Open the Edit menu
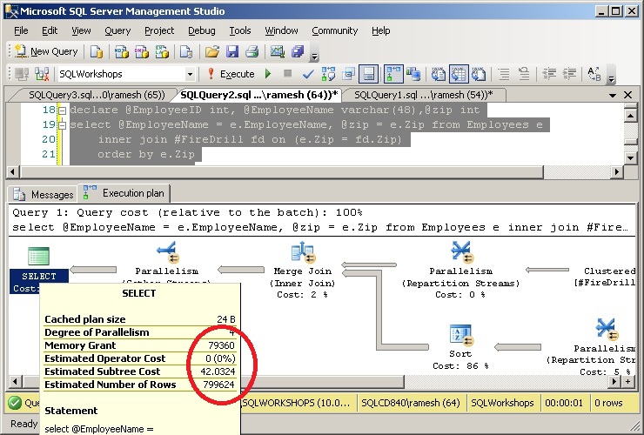Image resolution: width=644 pixels, height=435 pixels. (x=50, y=30)
